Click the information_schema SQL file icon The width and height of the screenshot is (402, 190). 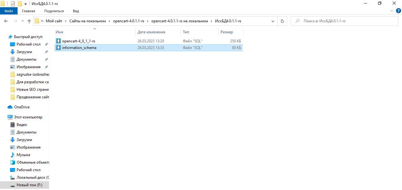[x=58, y=48]
